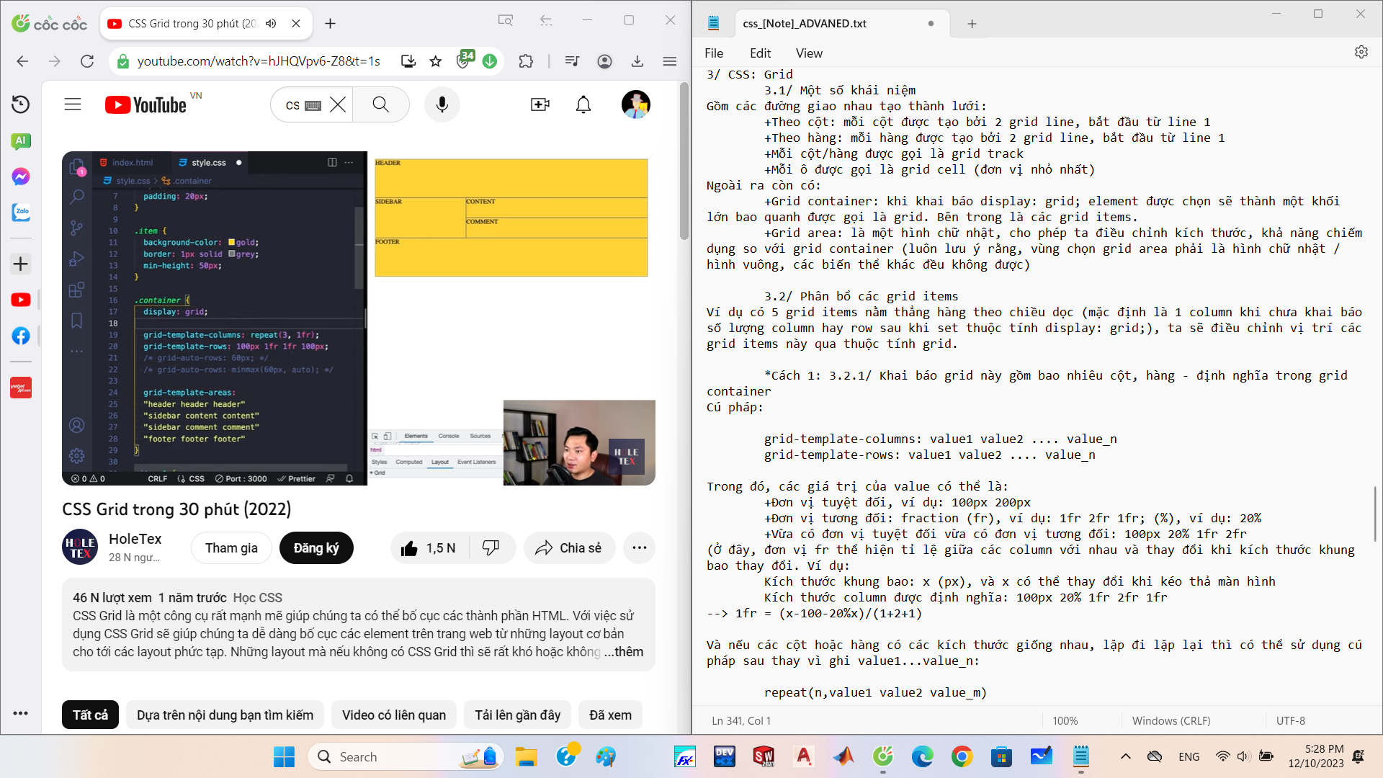Viewport: 1383px width, 778px height.
Task: Open Zalo in the browser sidebar
Action: (21, 213)
